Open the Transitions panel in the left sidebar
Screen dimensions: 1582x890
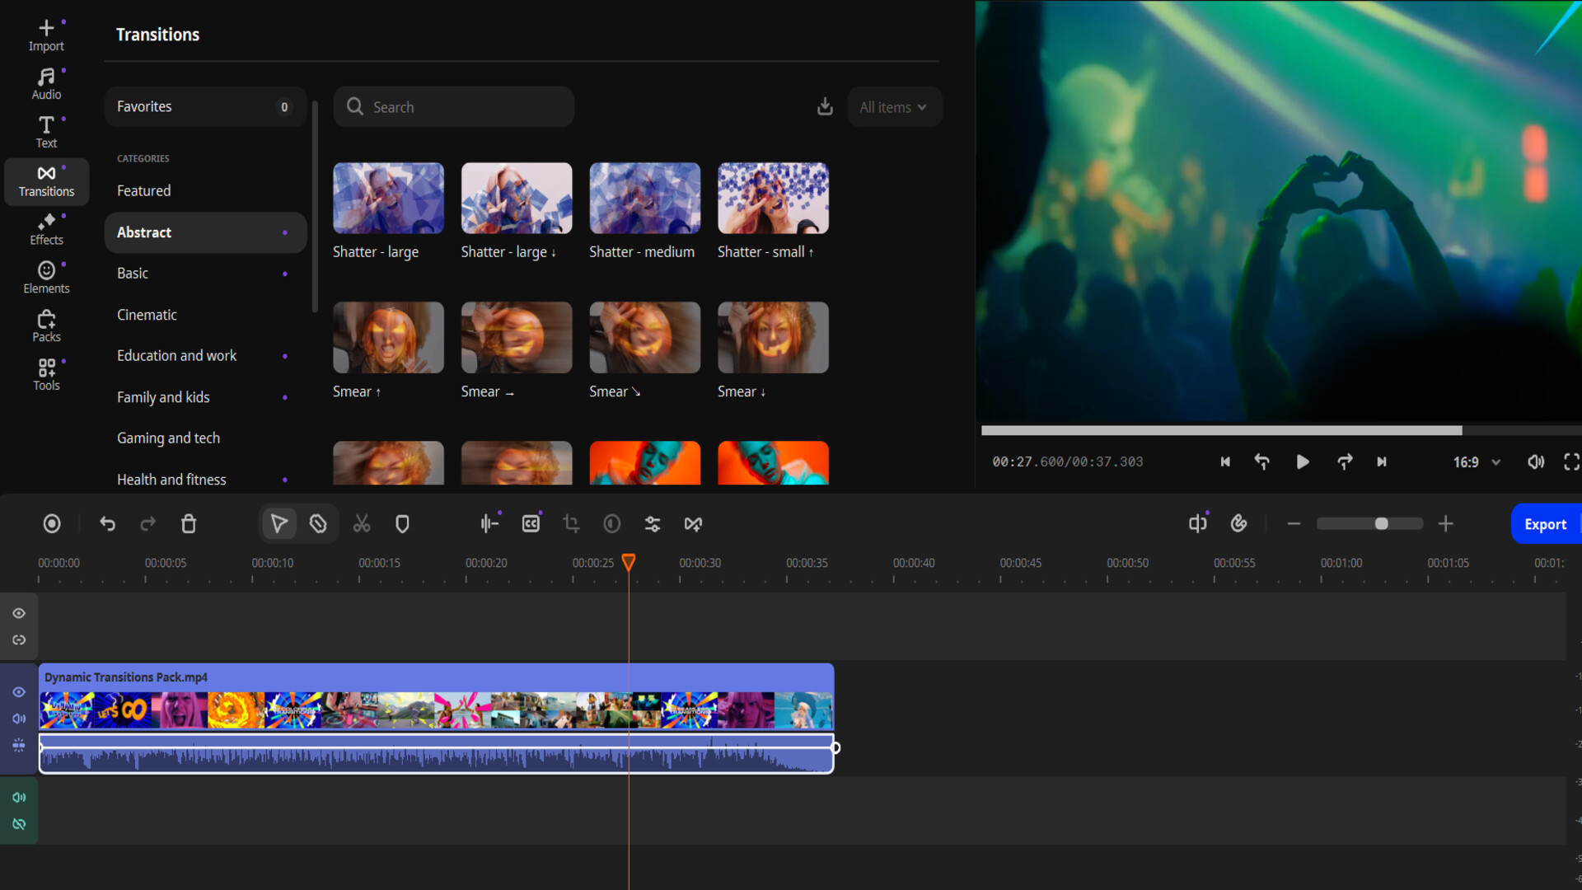click(x=46, y=181)
